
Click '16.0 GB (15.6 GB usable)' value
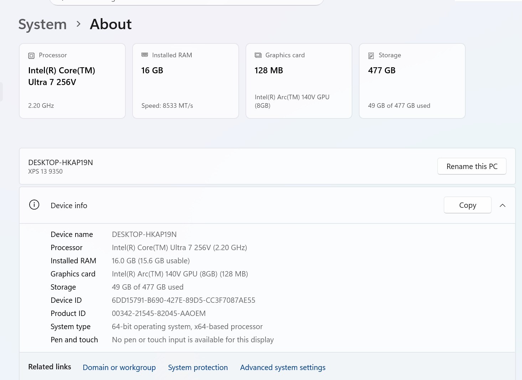point(151,261)
